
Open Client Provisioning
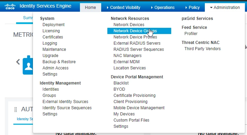pyautogui.click(x=130, y=102)
